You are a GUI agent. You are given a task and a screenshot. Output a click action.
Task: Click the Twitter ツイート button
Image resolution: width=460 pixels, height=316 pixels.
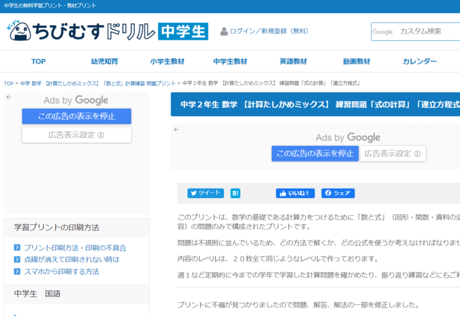[205, 193]
